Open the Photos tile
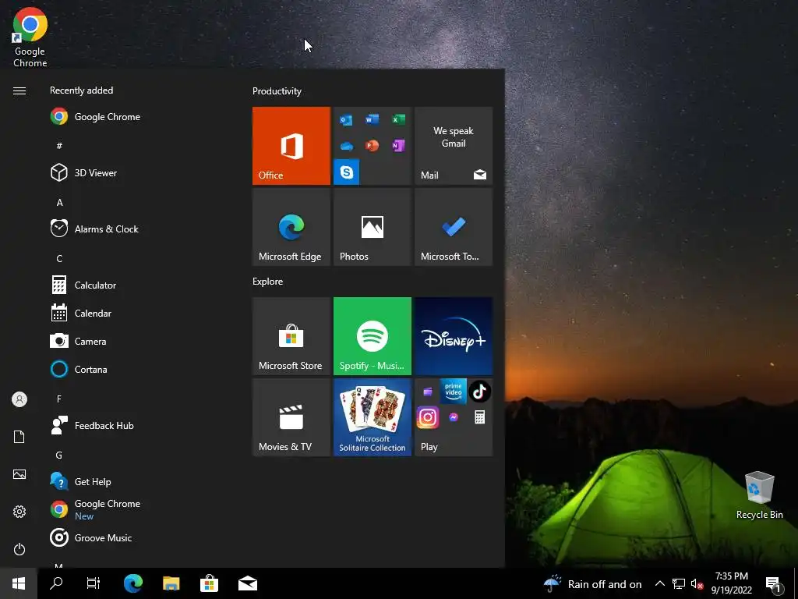 click(x=372, y=227)
